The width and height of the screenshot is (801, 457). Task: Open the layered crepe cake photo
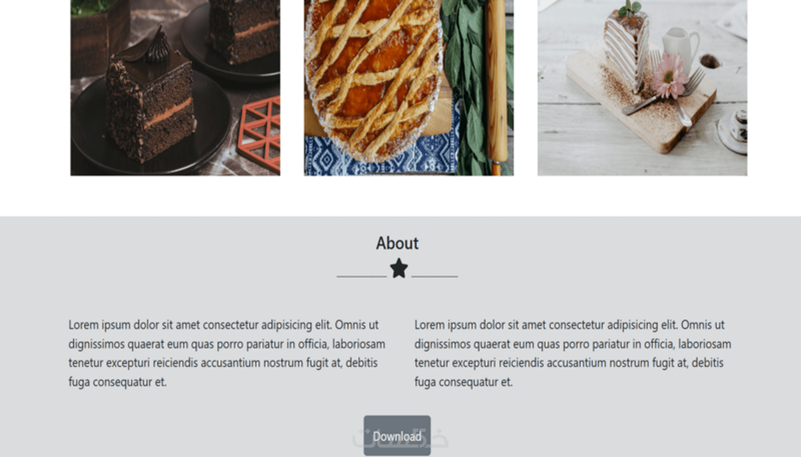coord(642,88)
